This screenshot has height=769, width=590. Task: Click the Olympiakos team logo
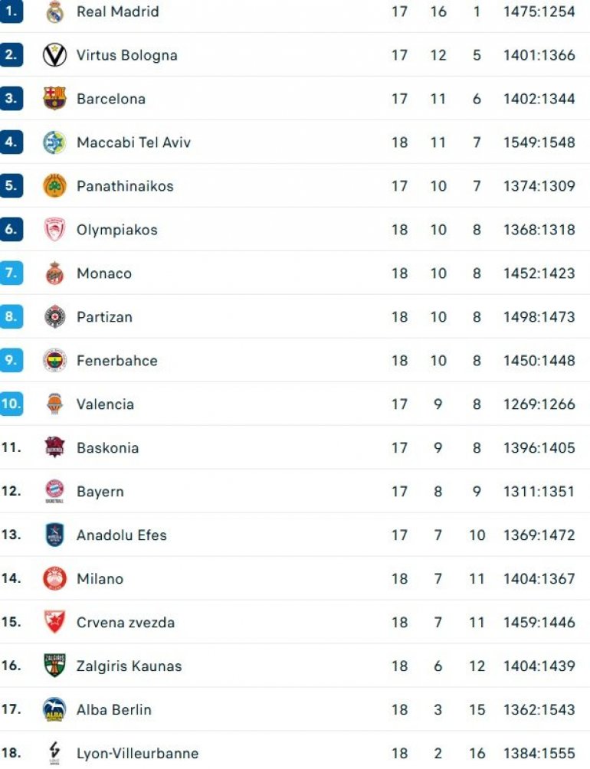point(54,230)
